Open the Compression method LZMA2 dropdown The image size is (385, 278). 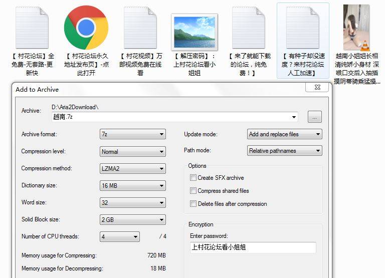[x=132, y=168]
